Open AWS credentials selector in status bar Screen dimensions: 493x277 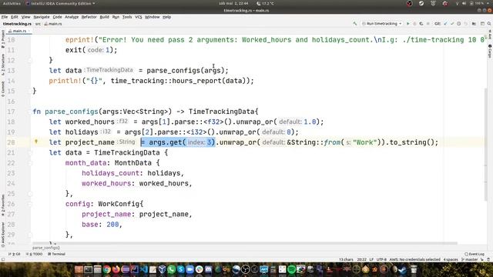(x=414, y=259)
